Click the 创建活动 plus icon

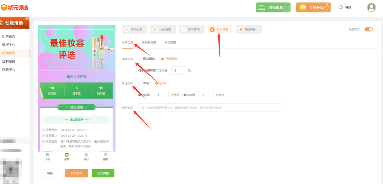[x=2, y=23]
